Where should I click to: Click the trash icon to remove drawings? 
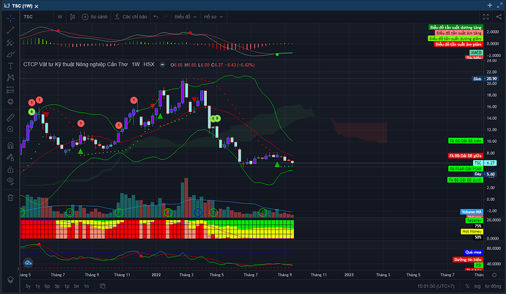coord(10,196)
